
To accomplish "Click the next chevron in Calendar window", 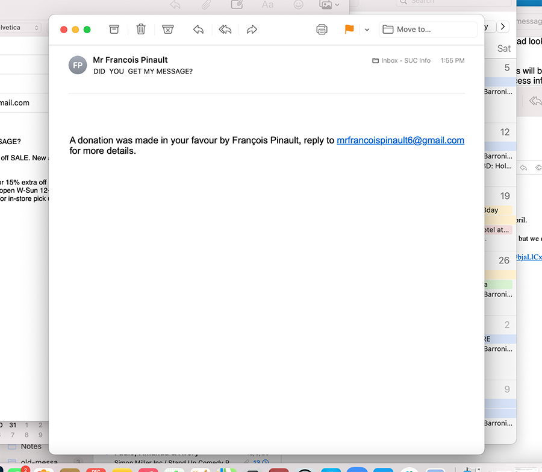I will [x=503, y=27].
